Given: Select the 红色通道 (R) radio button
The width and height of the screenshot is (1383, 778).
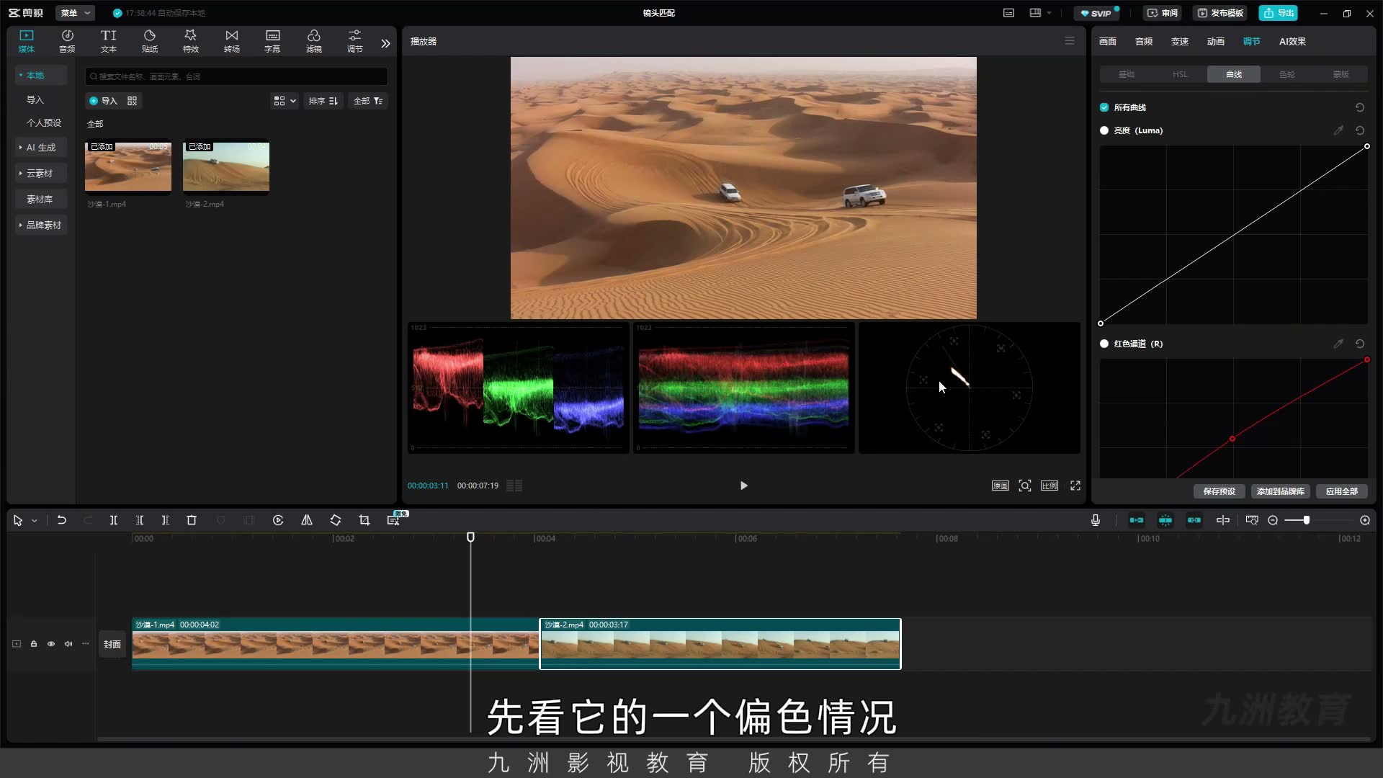Looking at the screenshot, I should (x=1104, y=344).
